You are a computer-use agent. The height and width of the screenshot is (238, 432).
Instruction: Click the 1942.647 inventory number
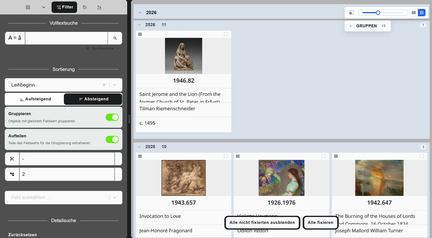coord(379,203)
